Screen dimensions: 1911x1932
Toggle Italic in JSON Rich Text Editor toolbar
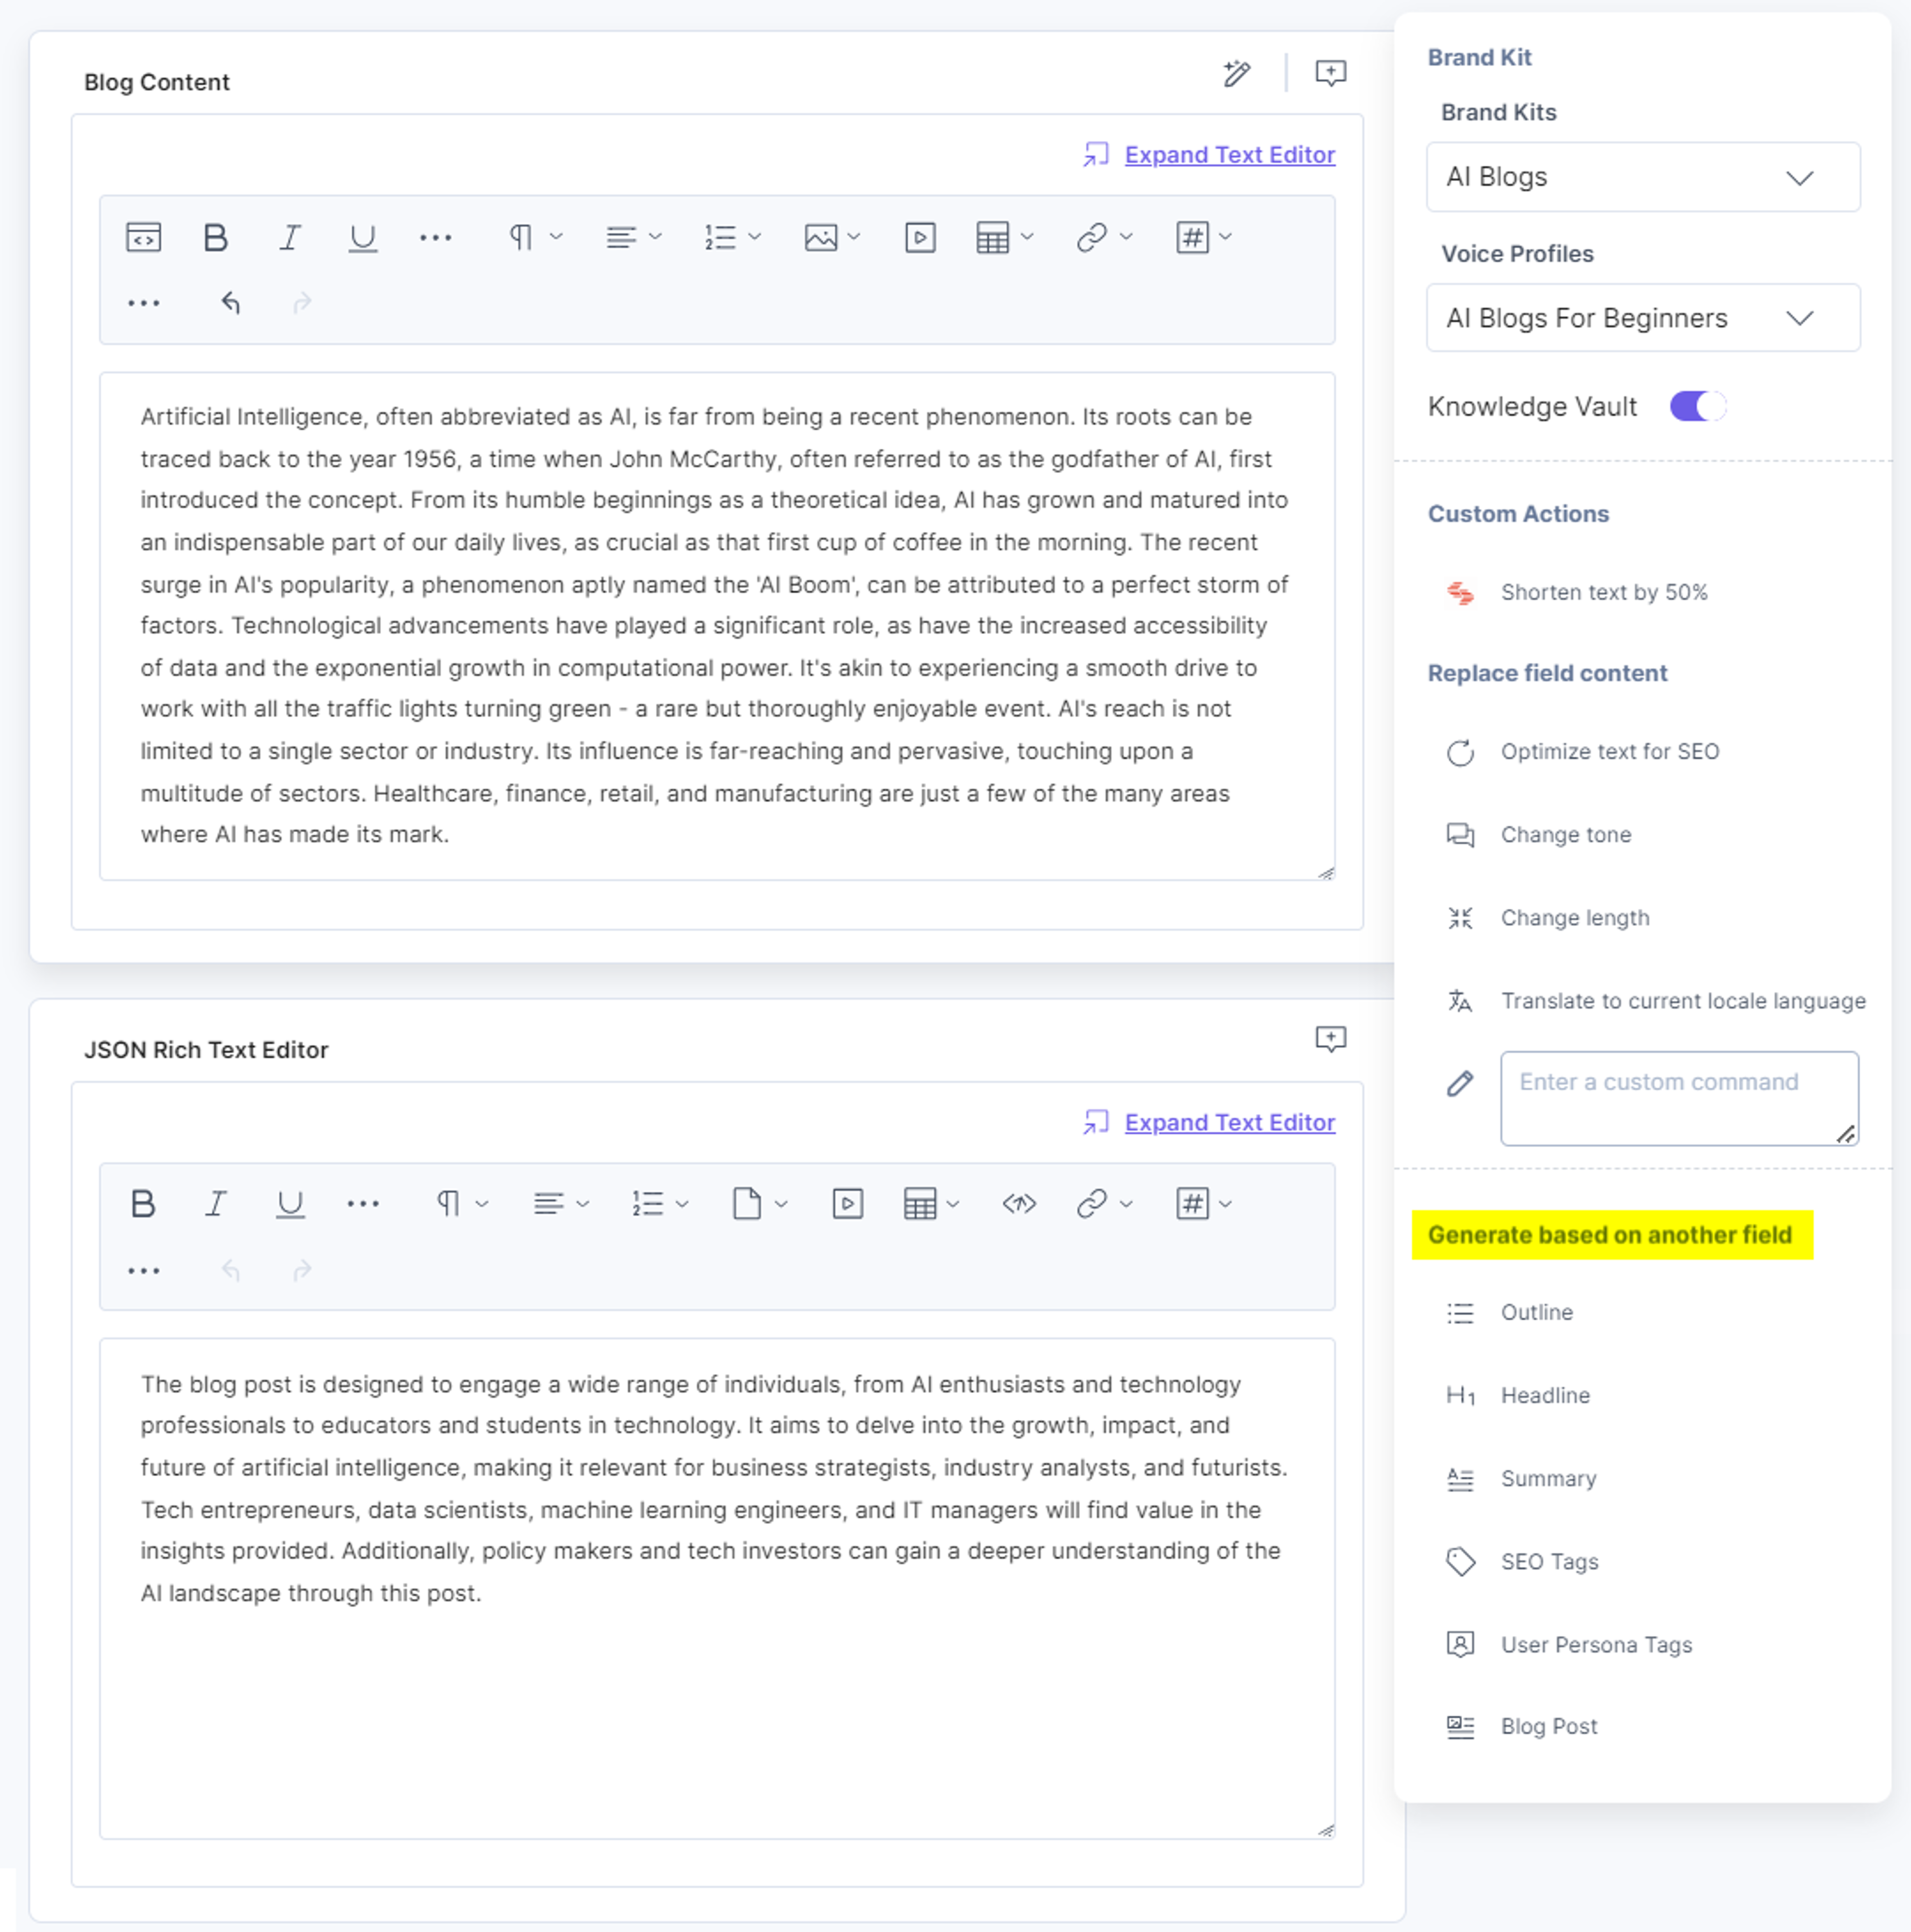215,1203
